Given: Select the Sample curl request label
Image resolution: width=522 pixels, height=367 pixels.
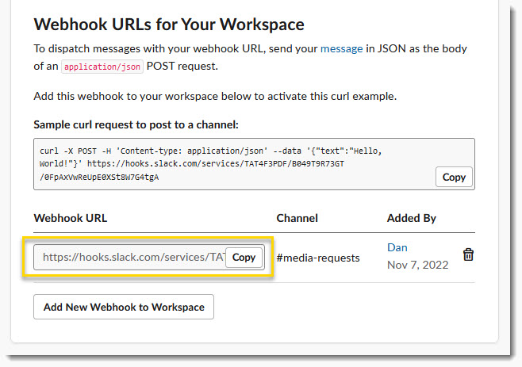Looking at the screenshot, I should [136, 124].
